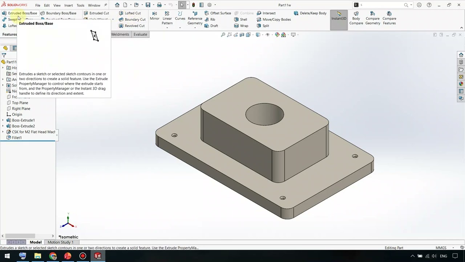465x262 pixels.
Task: Click the MMGS unit system in status bar
Action: click(x=441, y=248)
